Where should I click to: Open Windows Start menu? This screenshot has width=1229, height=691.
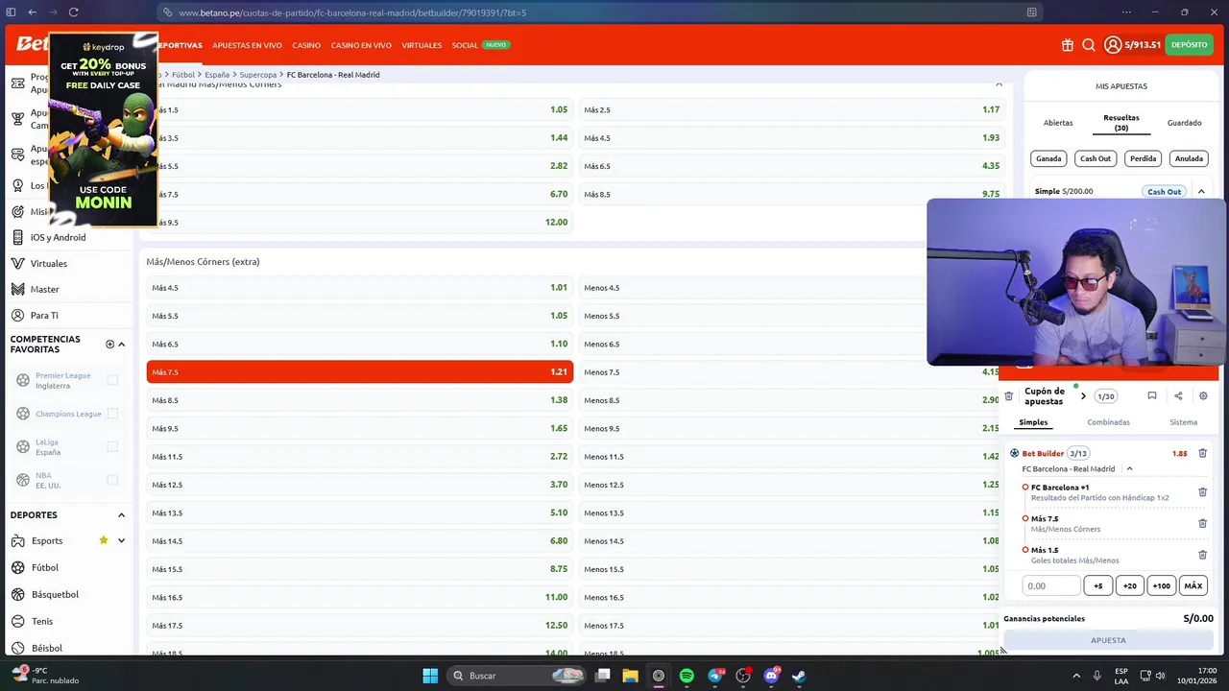[430, 676]
